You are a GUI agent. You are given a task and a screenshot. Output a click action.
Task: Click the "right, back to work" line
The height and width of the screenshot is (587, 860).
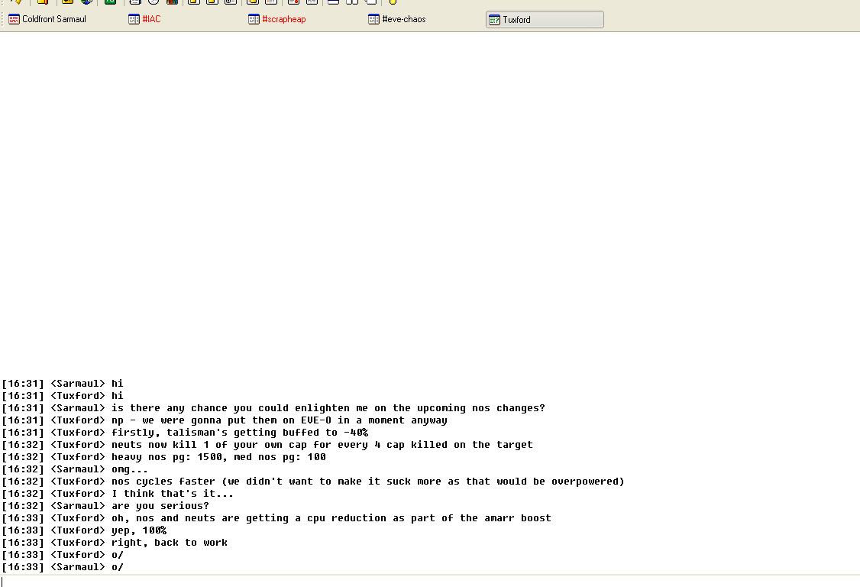(x=115, y=542)
